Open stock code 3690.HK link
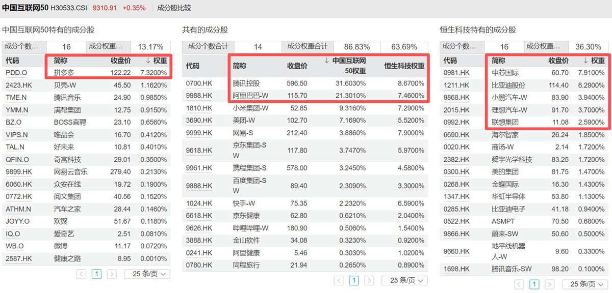This screenshot has width=612, height=293. 199,120
